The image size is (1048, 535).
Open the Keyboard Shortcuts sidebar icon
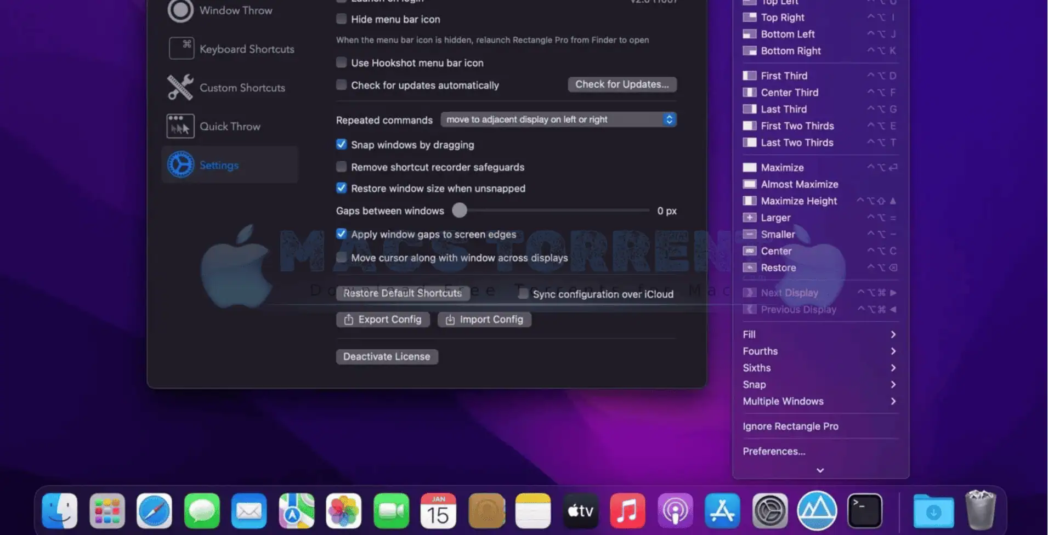coord(181,49)
